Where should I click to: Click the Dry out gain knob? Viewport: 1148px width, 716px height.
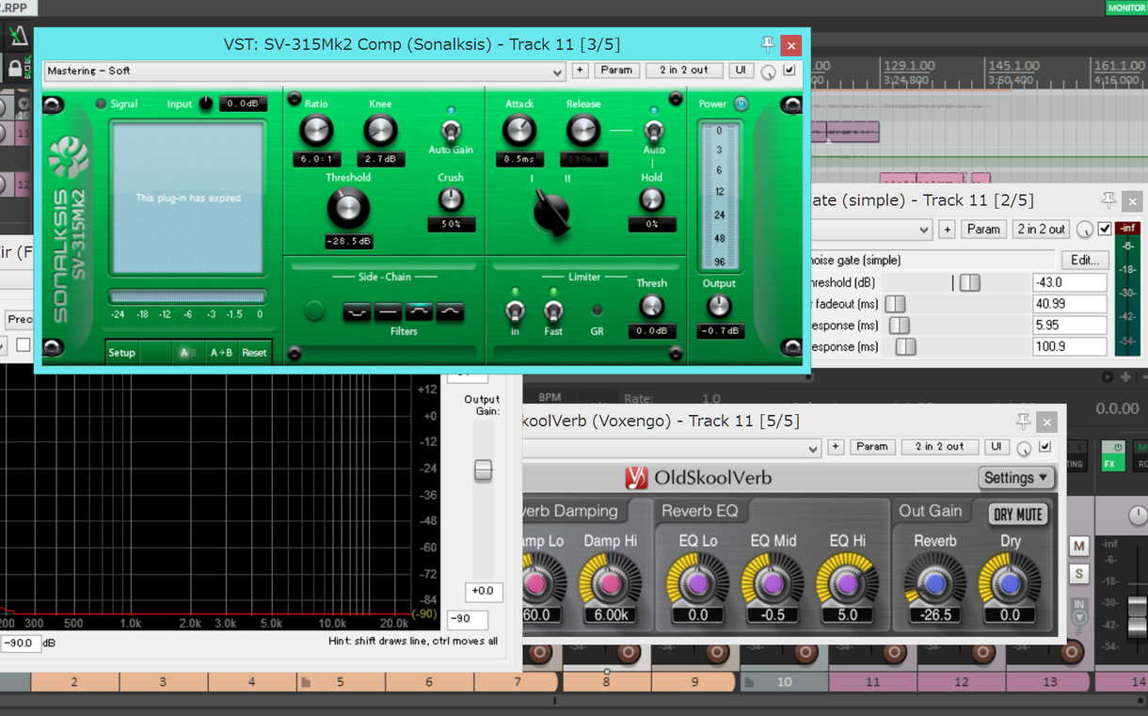(x=1010, y=584)
